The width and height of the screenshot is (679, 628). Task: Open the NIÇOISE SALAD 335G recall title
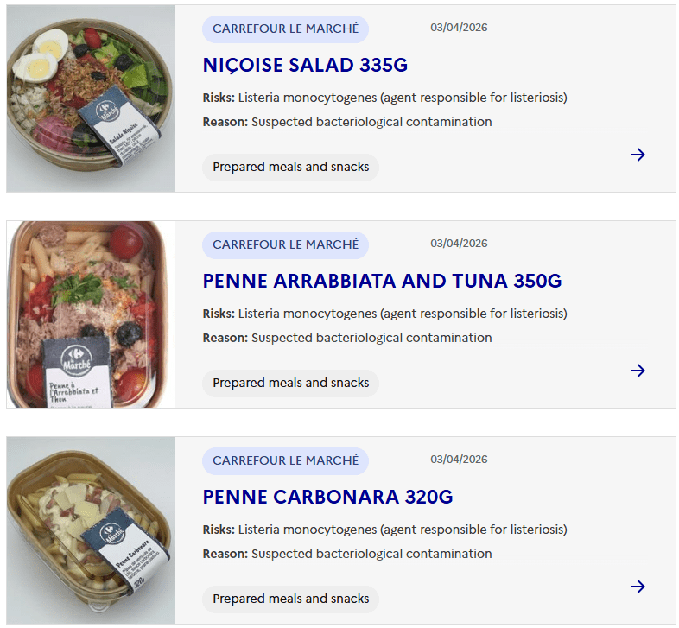(x=305, y=66)
